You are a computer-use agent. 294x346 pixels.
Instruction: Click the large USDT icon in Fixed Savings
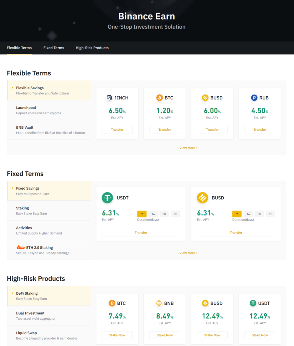[x=107, y=198]
